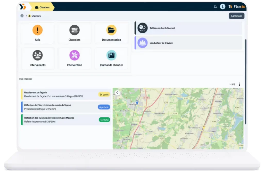This screenshot has height=171, width=264.
Task: Open the Intervention tools icon
Action: tap(75, 55)
